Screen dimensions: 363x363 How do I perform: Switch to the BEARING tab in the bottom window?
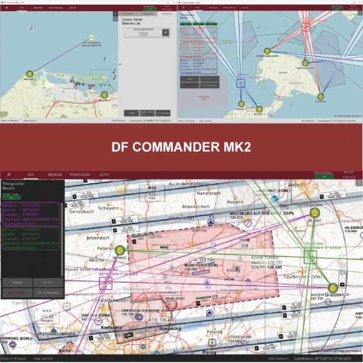tap(55, 174)
